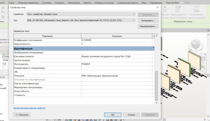This screenshot has height=121, width=210.
Task: Click the Изготовитель value field 'РОКВУЛ'
Action: click(x=117, y=64)
